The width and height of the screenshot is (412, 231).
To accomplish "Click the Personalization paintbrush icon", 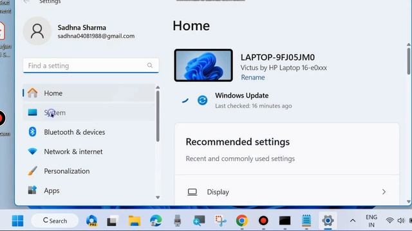I will (33, 171).
